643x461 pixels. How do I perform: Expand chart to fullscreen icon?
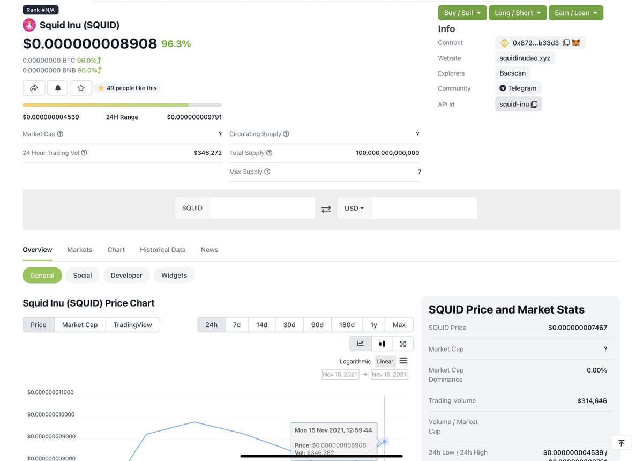403,344
